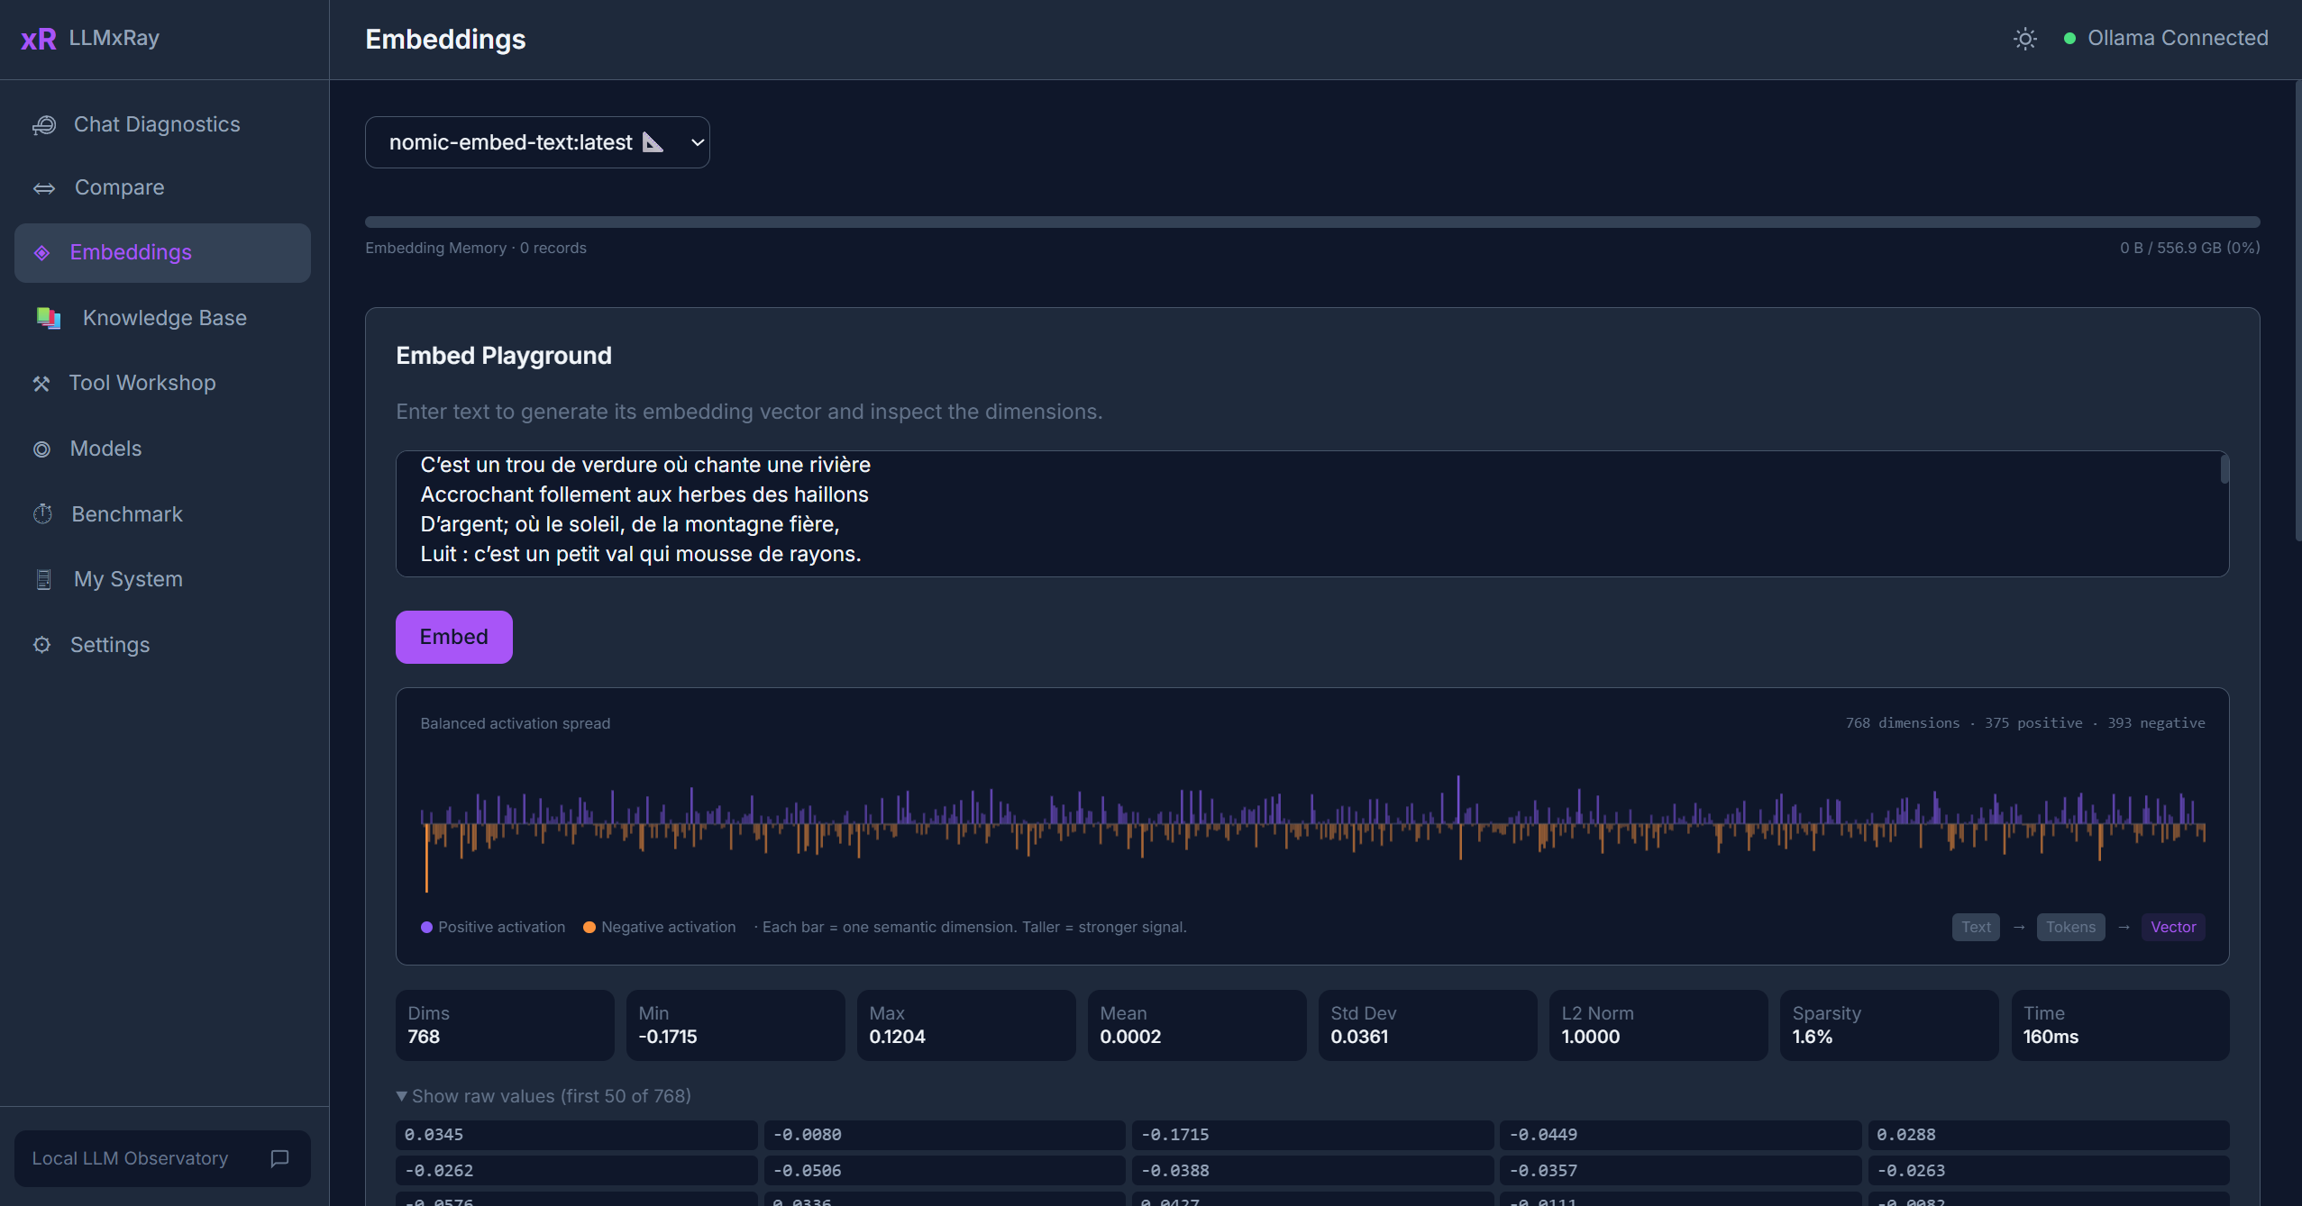Open Knowledge Base page
The width and height of the screenshot is (2302, 1206).
click(x=164, y=318)
